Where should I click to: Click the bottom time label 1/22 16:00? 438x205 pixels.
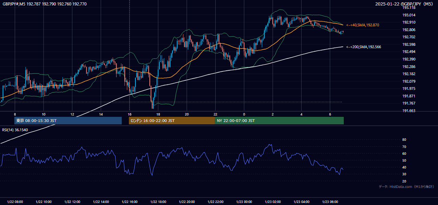pos(129,202)
